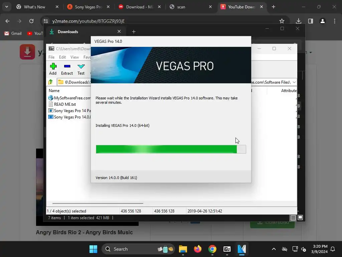Image resolution: width=342 pixels, height=257 pixels.
Task: Open a new Chrome tab
Action: point(274,7)
